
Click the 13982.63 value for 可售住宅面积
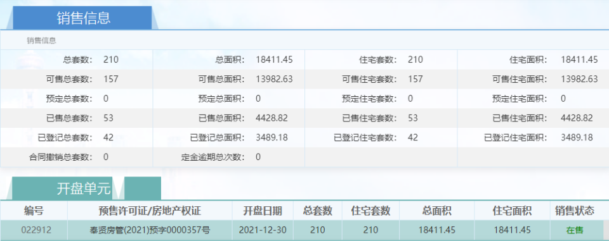[579, 80]
